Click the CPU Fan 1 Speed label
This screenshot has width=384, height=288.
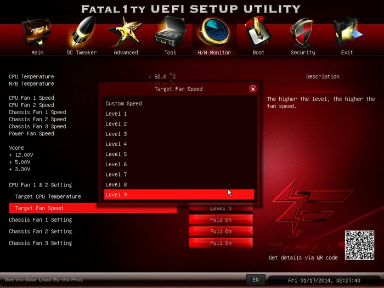pos(31,98)
